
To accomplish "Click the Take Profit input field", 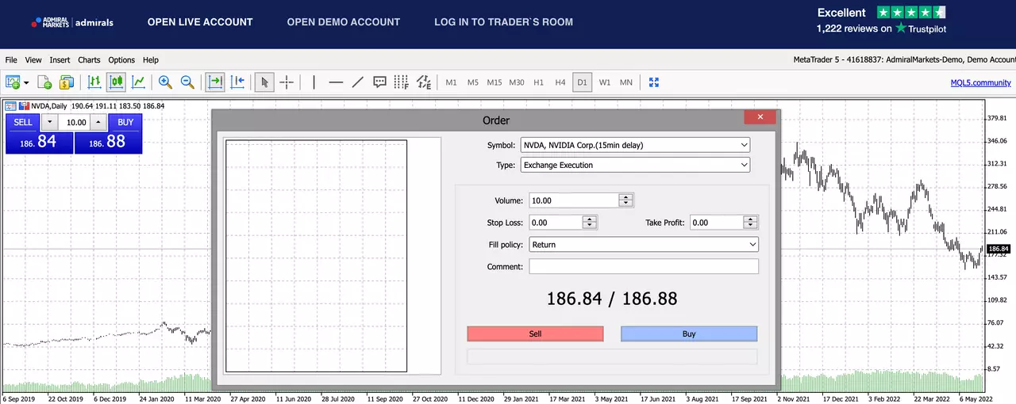I will coord(717,223).
